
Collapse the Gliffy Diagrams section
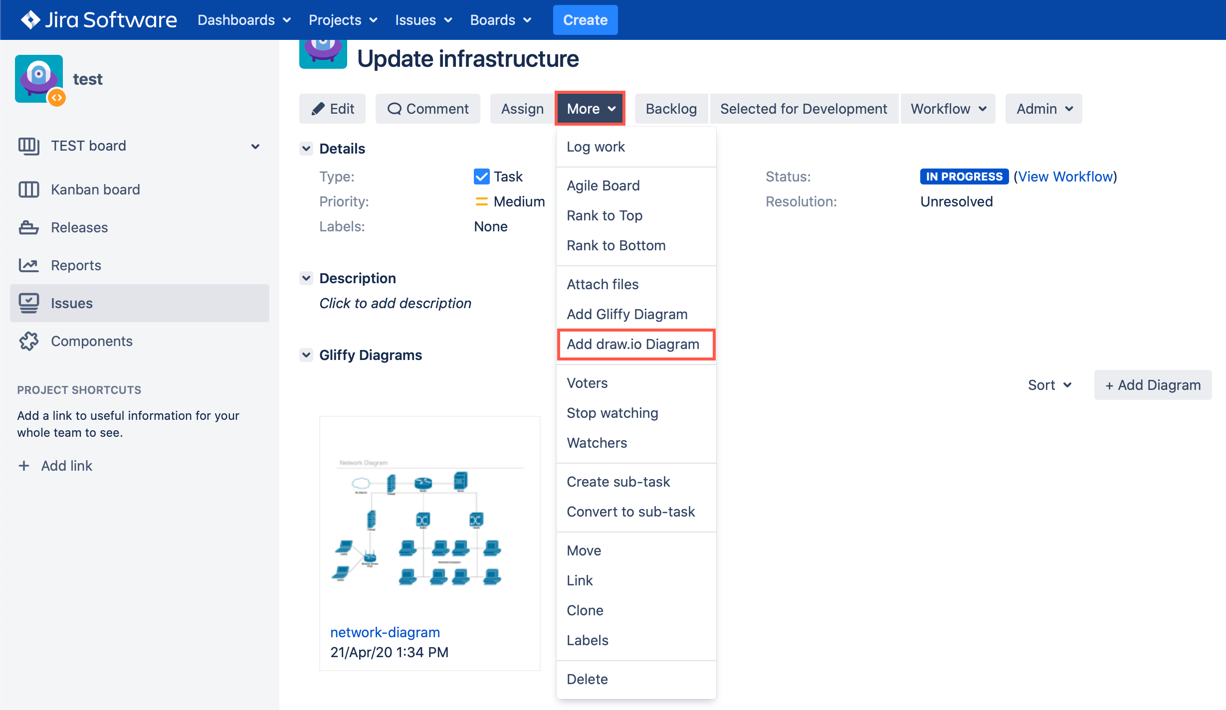pos(306,355)
